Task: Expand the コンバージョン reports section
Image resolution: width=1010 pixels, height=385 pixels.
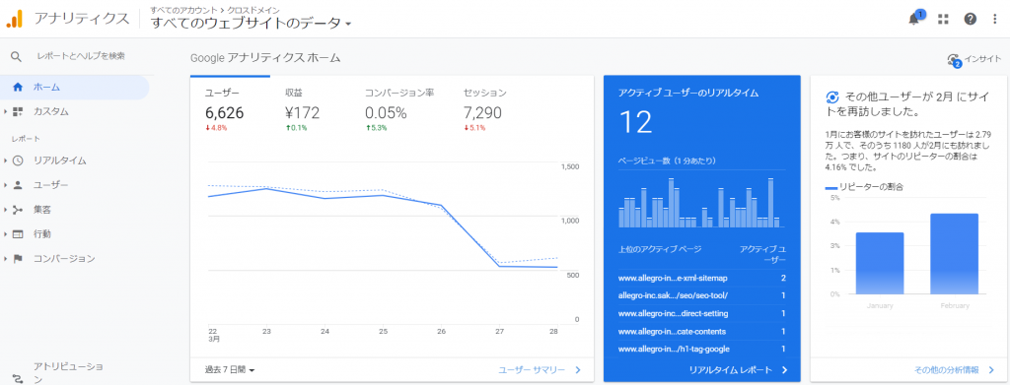Action: click(5, 258)
